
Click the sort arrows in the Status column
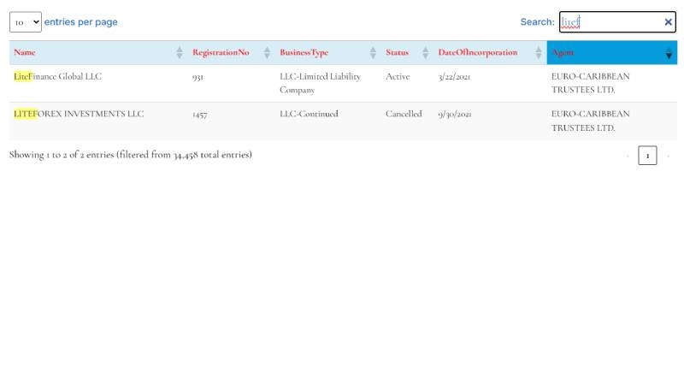[426, 53]
